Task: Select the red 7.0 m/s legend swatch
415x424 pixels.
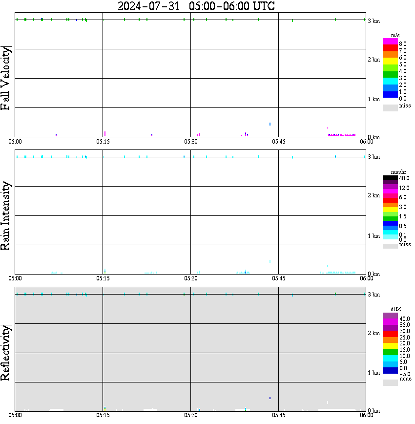Action: [390, 48]
